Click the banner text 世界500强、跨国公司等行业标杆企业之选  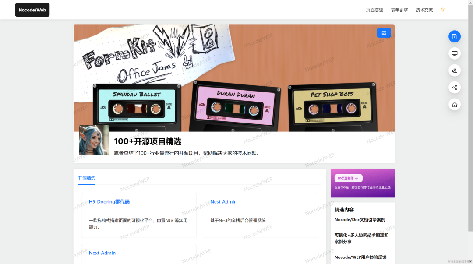tap(363, 187)
